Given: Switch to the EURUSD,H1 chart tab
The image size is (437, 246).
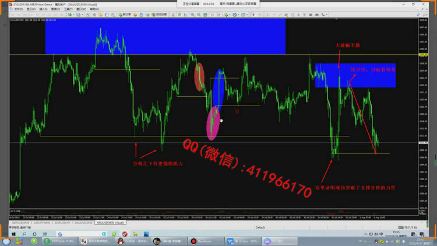Looking at the screenshot, I should [x=63, y=223].
